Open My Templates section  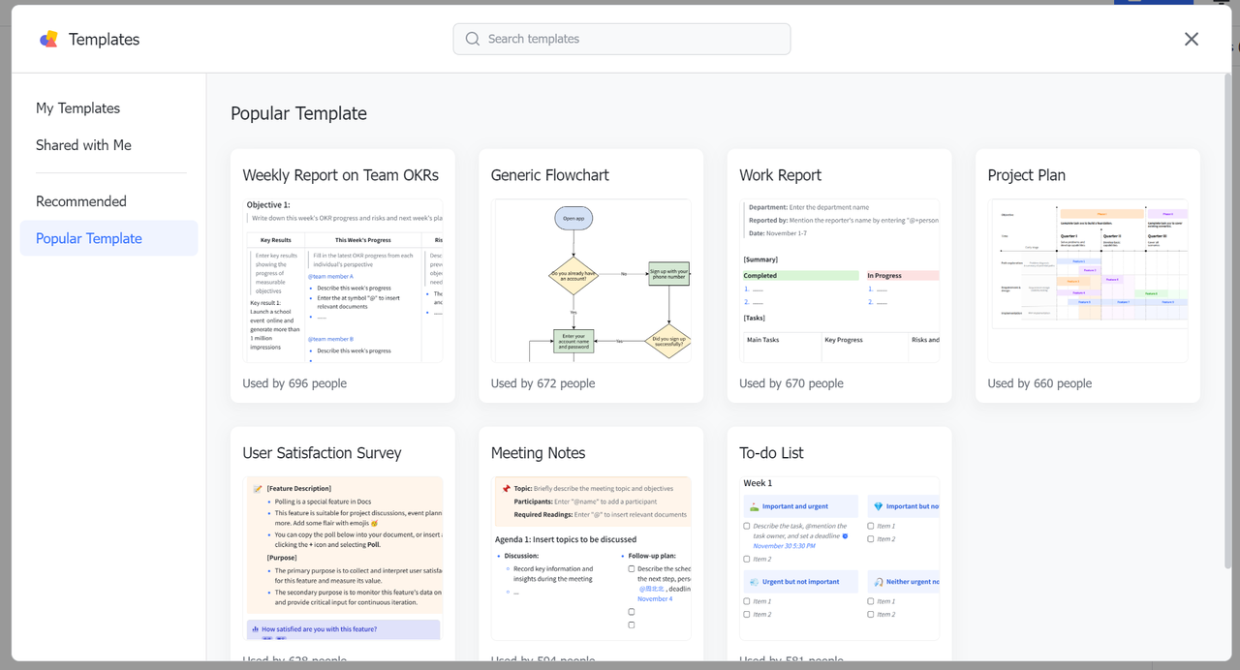77,108
